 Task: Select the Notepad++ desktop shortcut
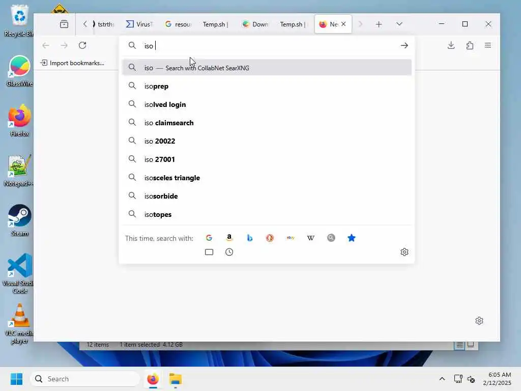(19, 171)
